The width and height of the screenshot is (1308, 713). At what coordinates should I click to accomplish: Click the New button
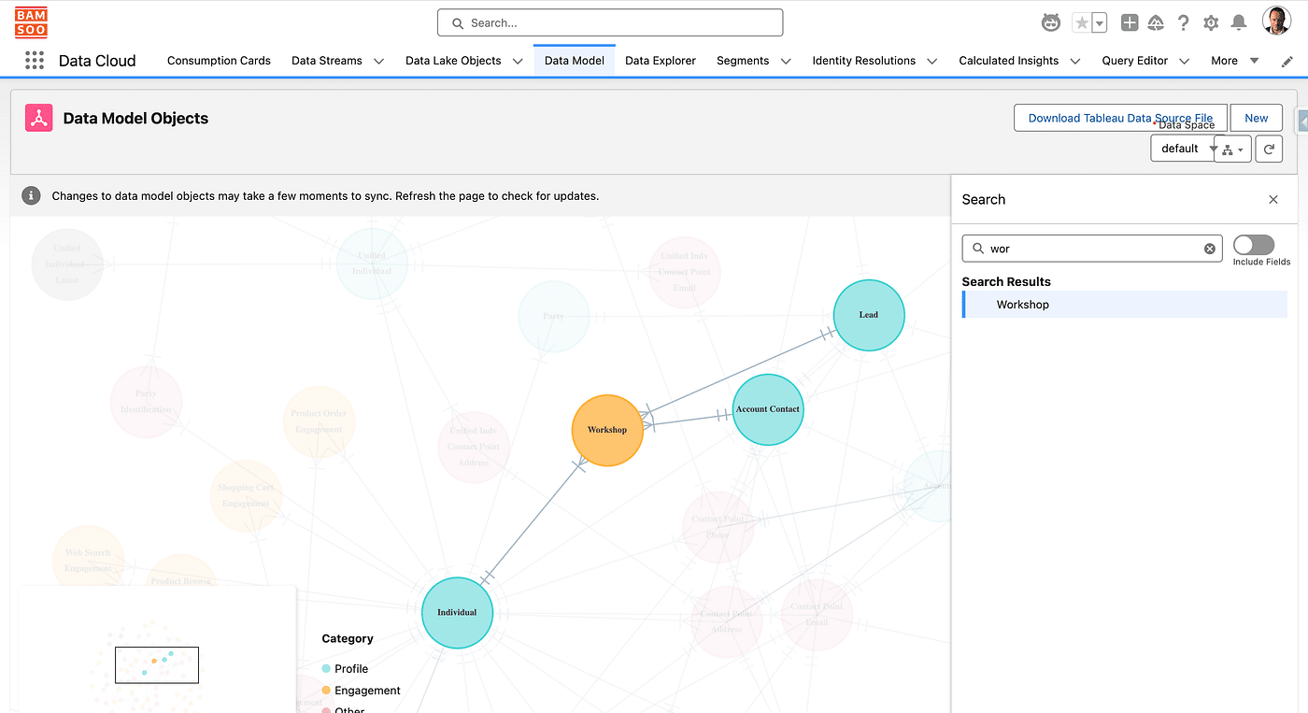click(x=1256, y=118)
